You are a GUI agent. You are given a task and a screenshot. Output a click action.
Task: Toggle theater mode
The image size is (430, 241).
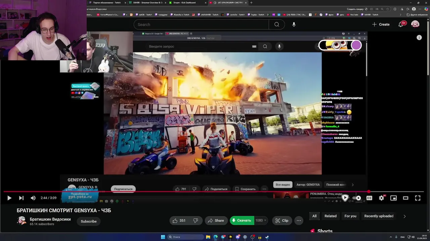click(x=405, y=198)
